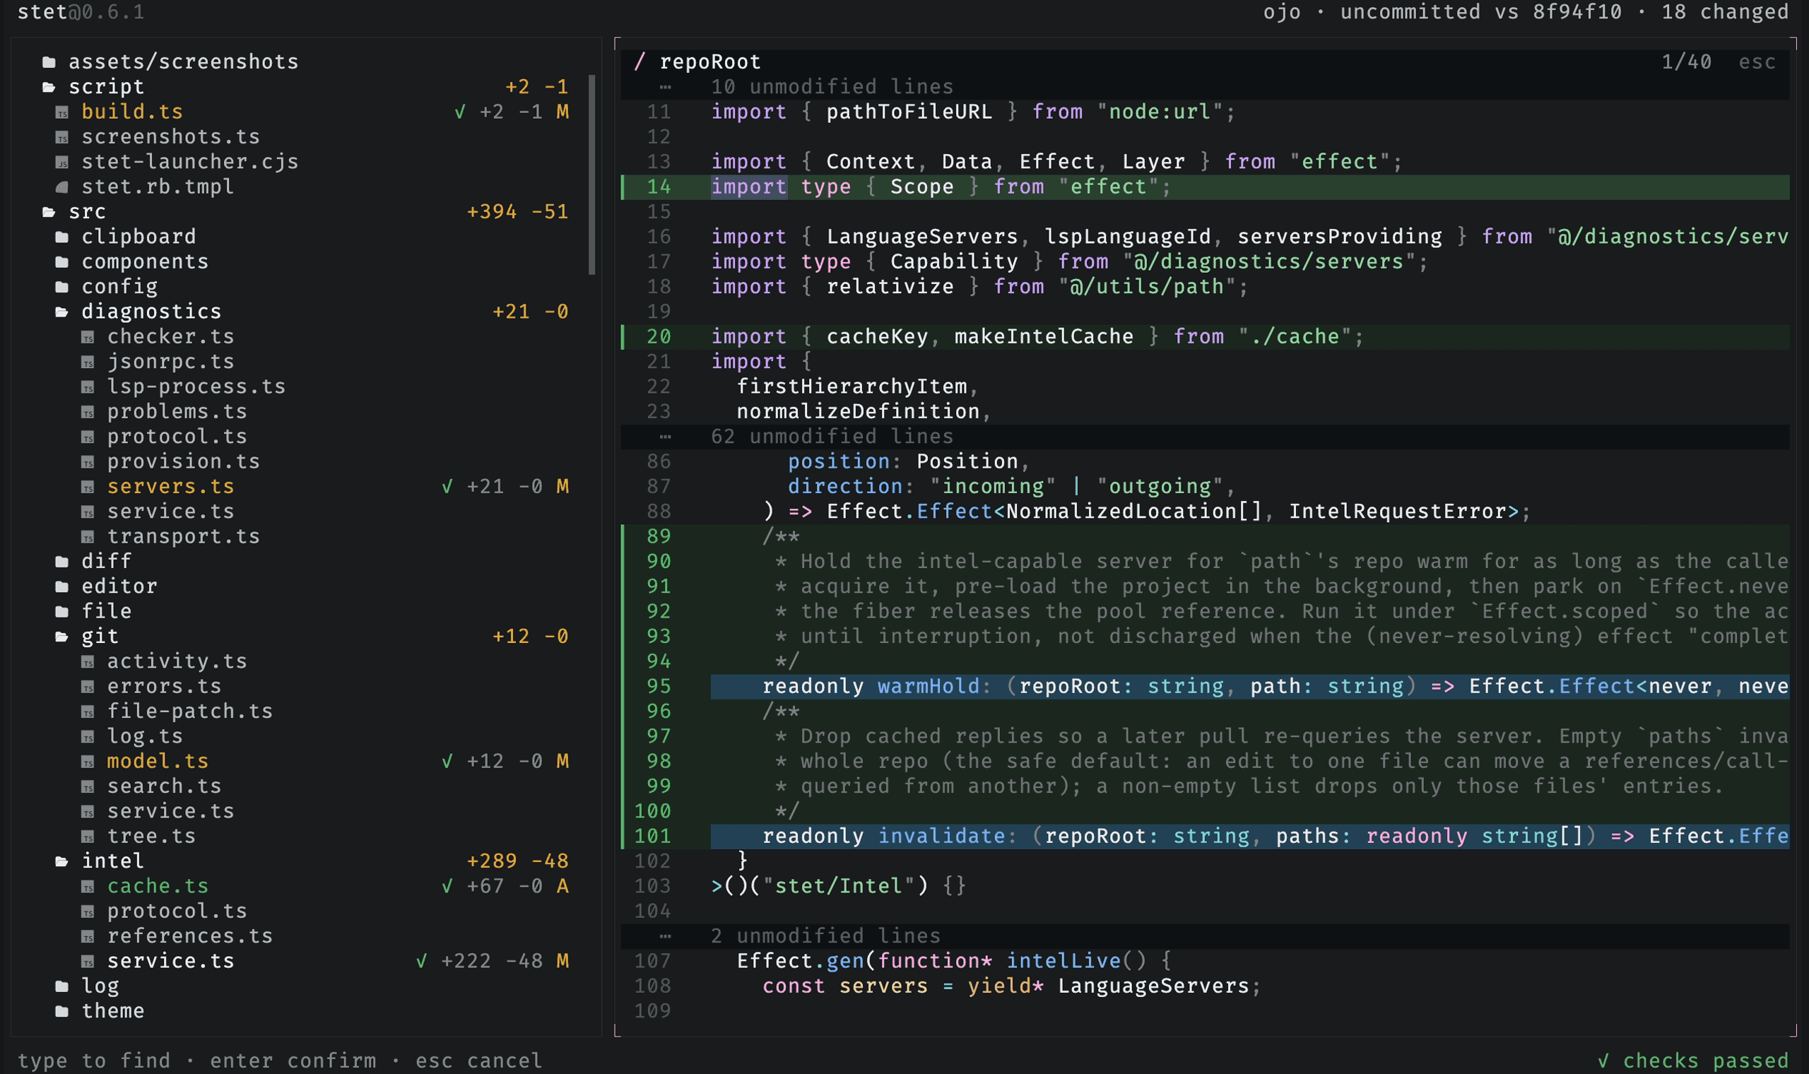
Task: Click the problems.ts file icon
Action: click(x=88, y=412)
